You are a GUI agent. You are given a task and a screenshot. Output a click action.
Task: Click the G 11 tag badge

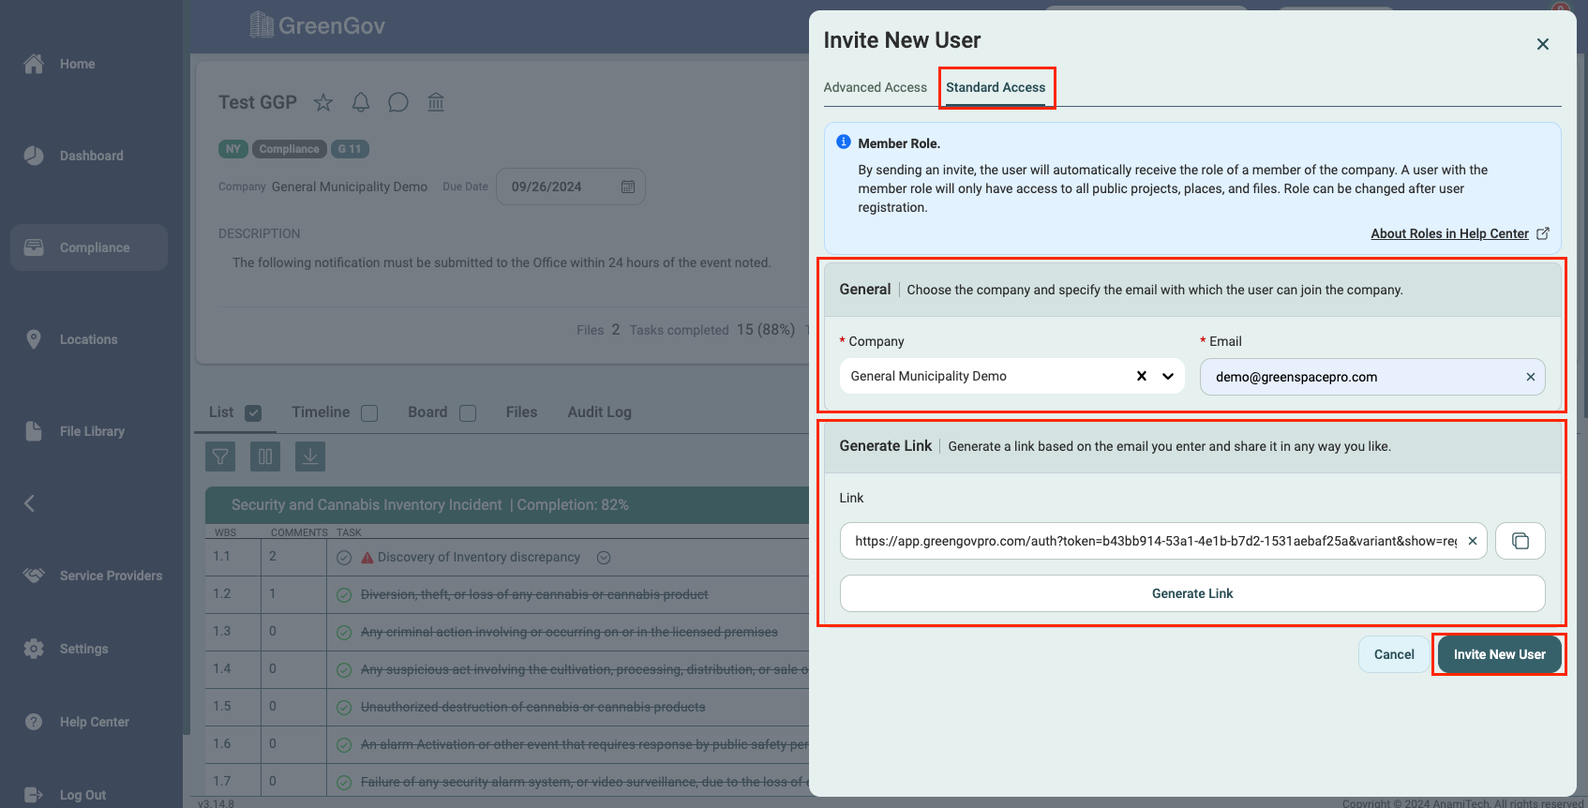350,149
